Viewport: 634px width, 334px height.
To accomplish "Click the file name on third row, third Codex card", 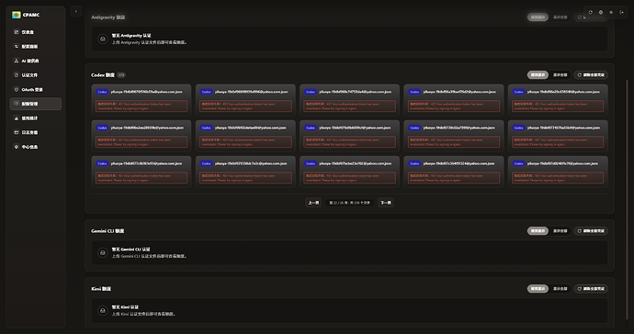I will pyautogui.click(x=356, y=163).
